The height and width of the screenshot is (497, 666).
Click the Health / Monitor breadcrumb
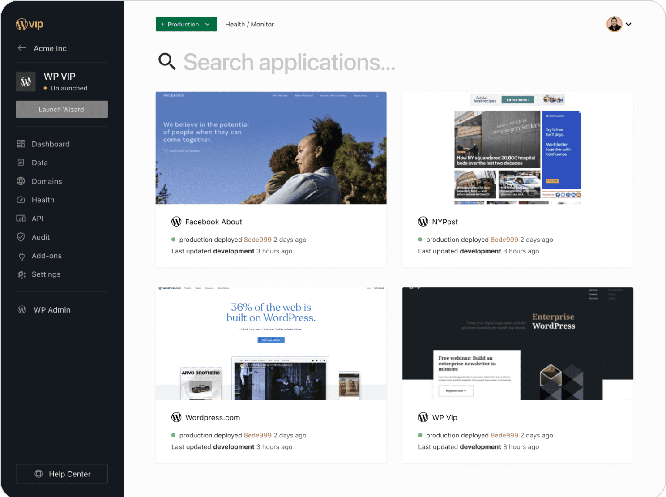coord(250,24)
